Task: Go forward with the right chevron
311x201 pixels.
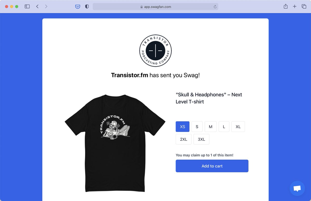Action: 46,6
